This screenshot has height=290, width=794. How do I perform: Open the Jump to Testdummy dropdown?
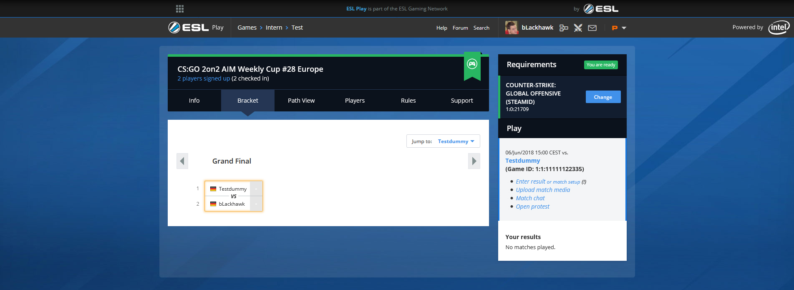[x=443, y=141]
